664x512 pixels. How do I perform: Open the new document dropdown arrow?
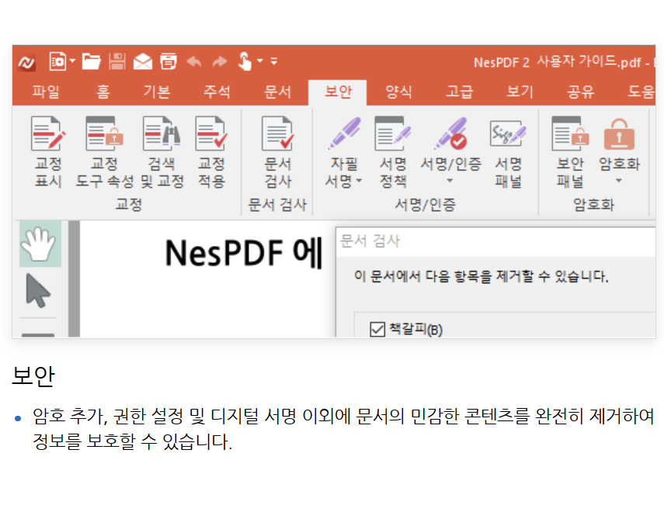pyautogui.click(x=72, y=61)
